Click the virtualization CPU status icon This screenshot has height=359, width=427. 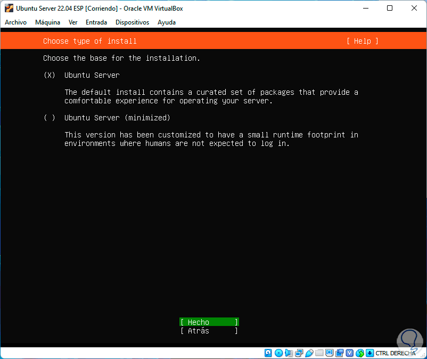click(349, 353)
